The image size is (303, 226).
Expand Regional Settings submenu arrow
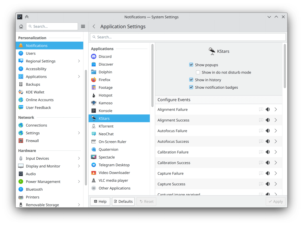pyautogui.click(x=79, y=61)
